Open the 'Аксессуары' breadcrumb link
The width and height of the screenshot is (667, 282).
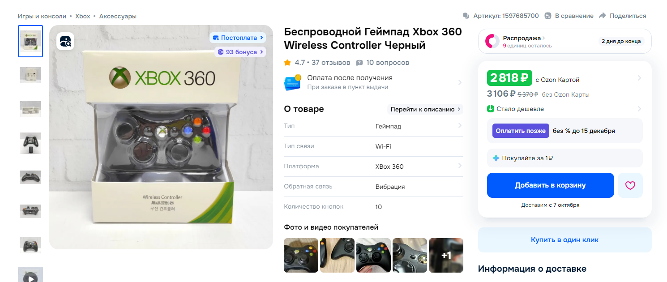[118, 16]
